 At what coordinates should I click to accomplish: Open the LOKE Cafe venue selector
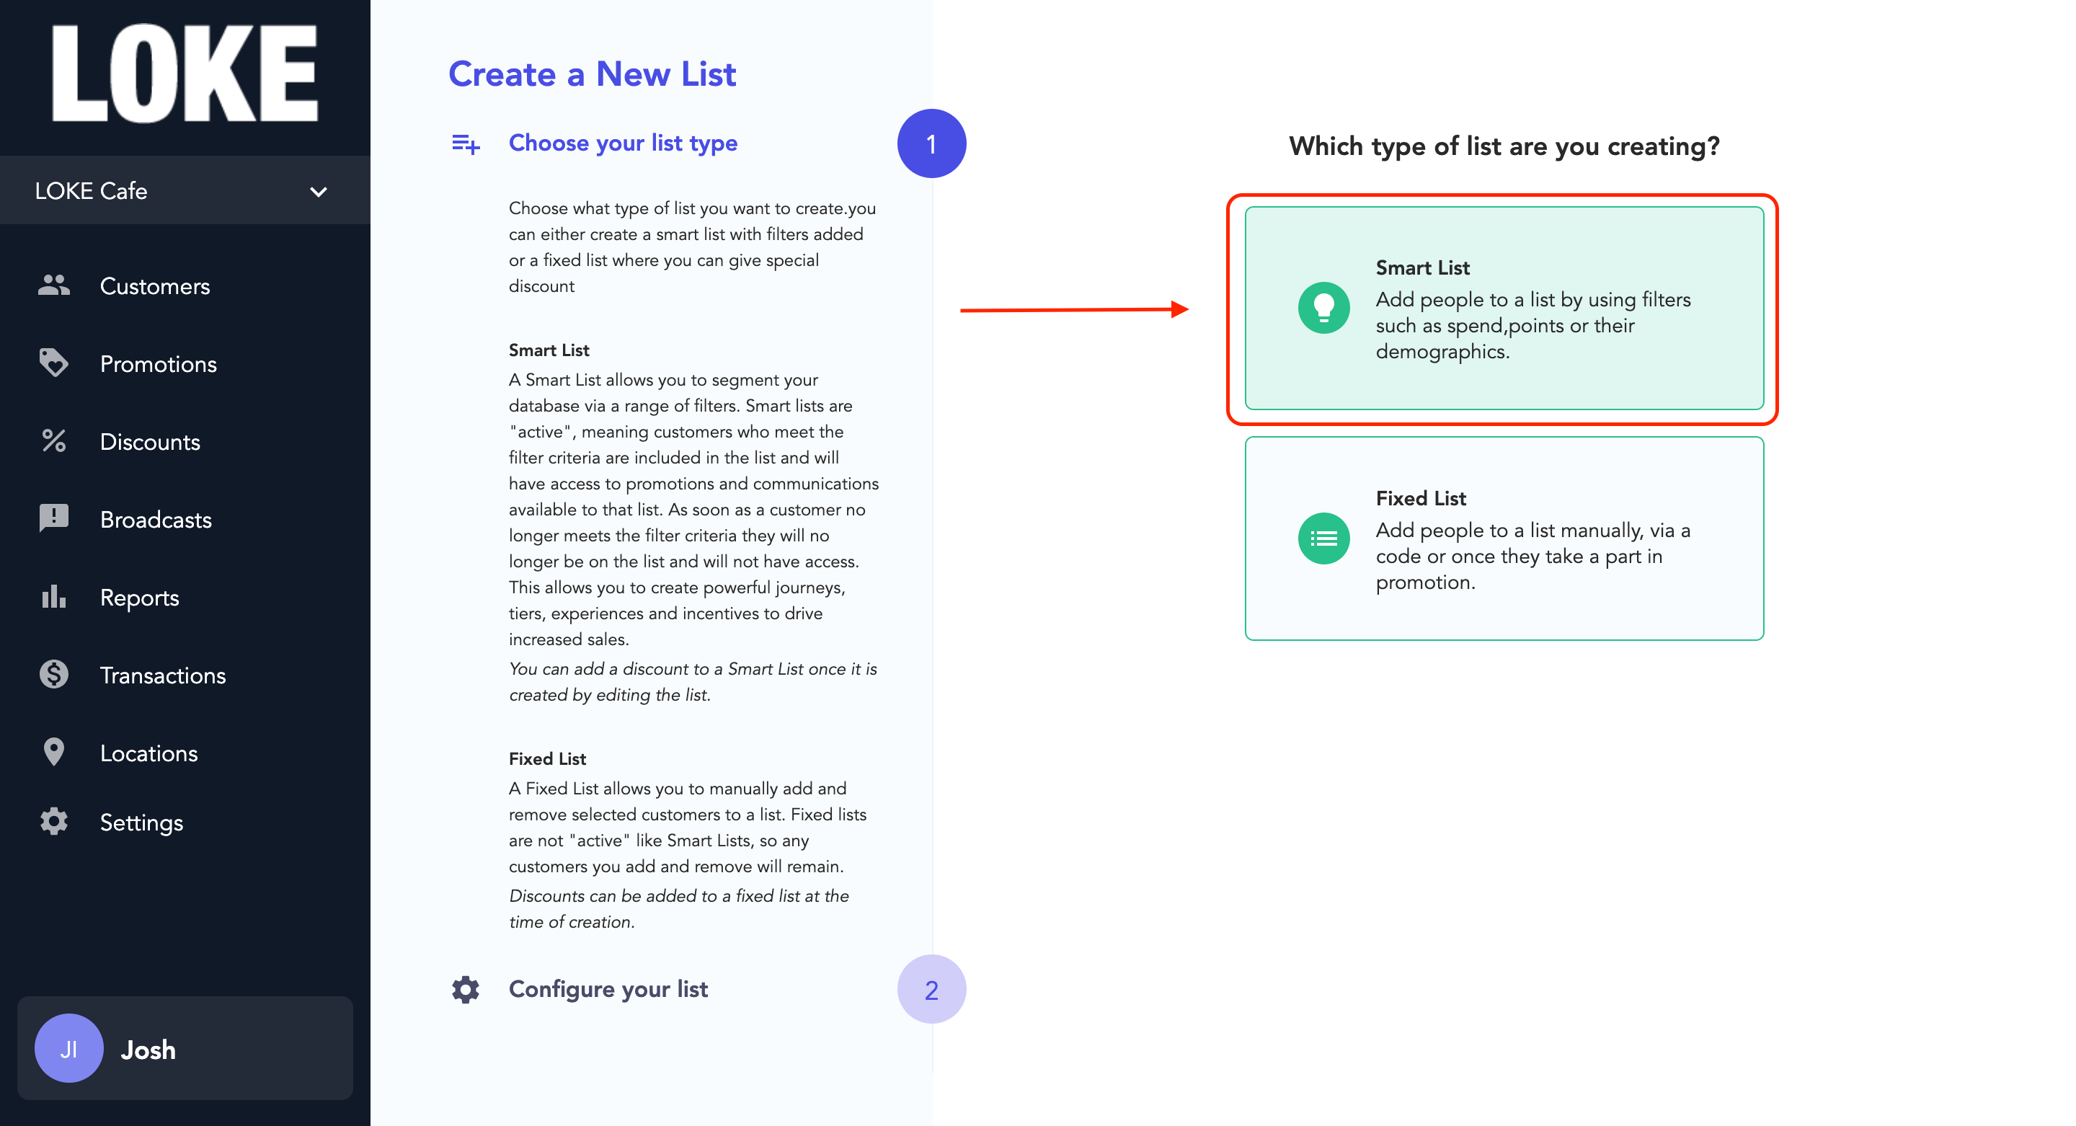tap(185, 191)
